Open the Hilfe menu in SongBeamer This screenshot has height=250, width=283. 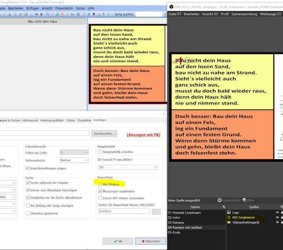pyautogui.click(x=91, y=8)
